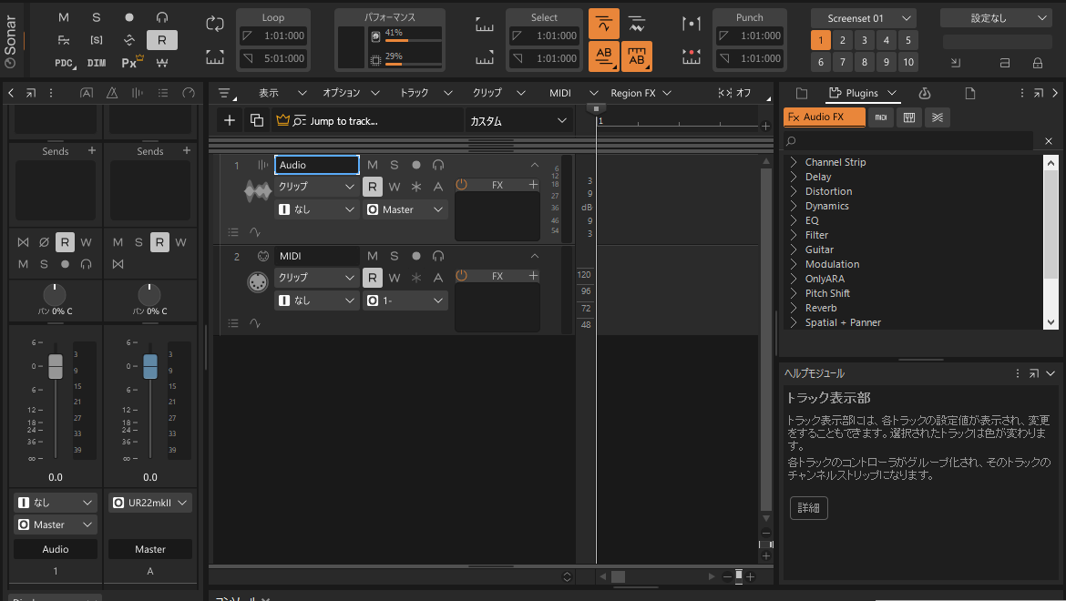Click the Audio track name field

click(317, 165)
